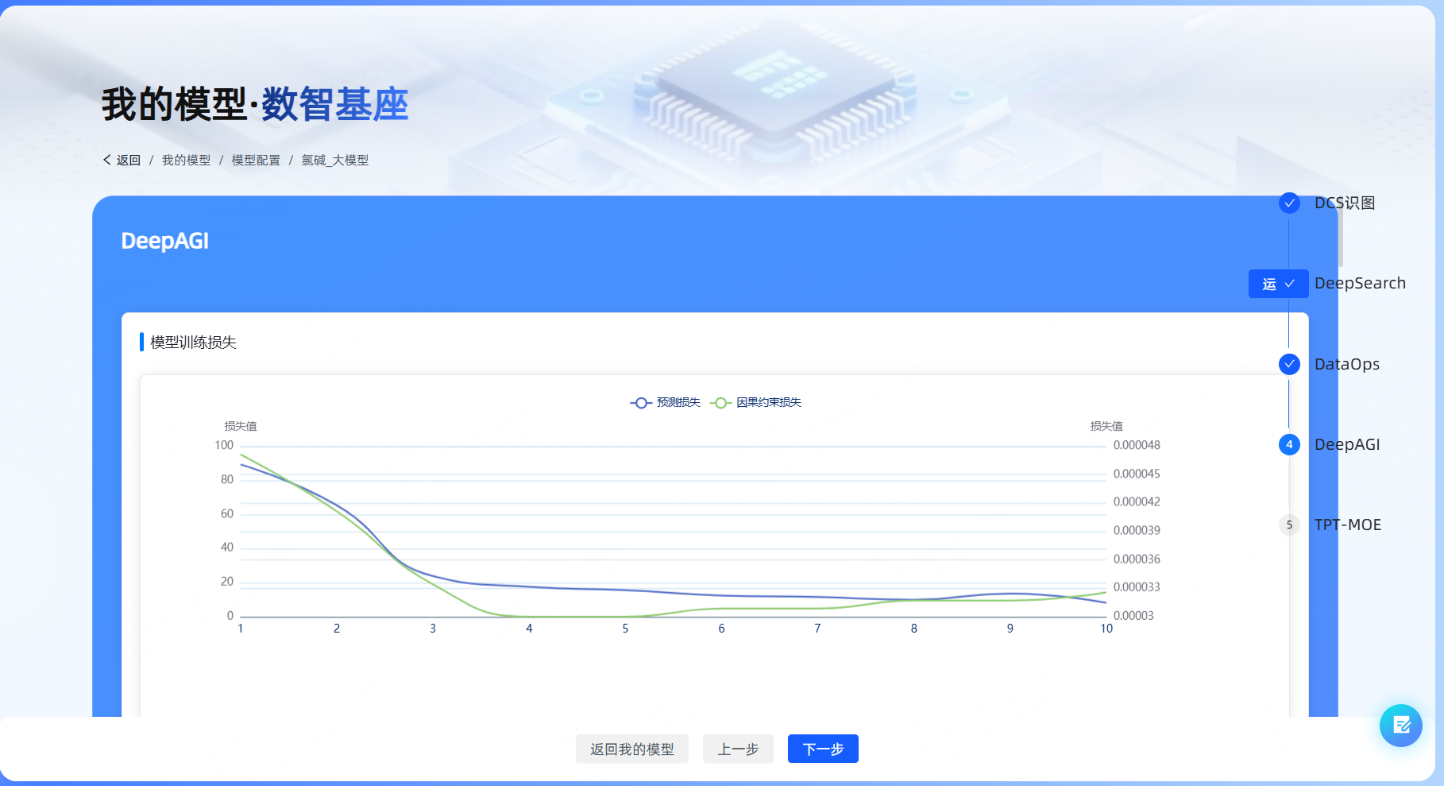Click the TPT-MOE step 5 circle
The height and width of the screenshot is (786, 1444).
point(1289,525)
